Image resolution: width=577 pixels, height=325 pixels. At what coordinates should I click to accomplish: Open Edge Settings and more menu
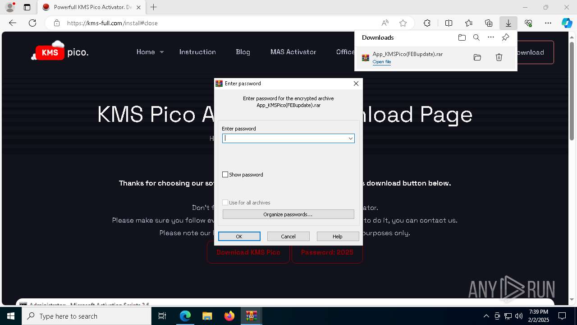tap(548, 23)
